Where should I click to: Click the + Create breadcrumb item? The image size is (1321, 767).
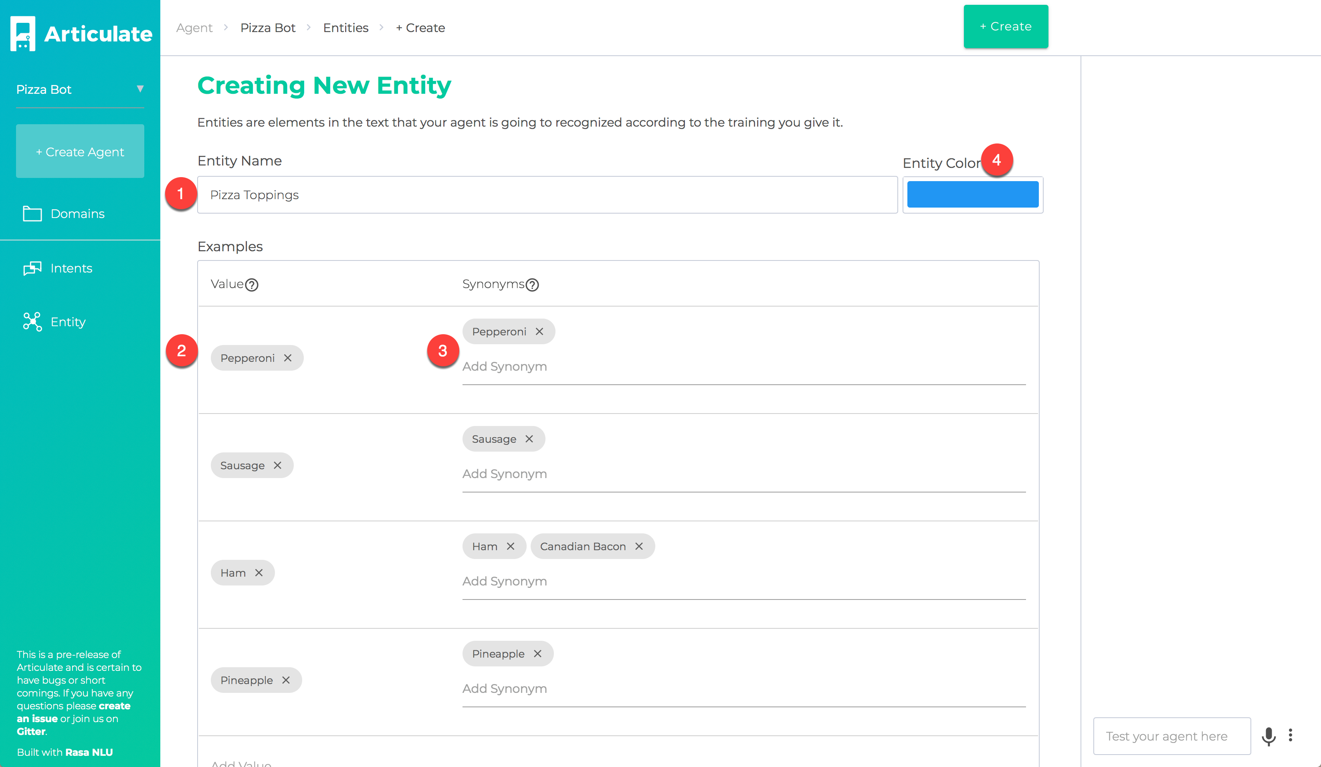(420, 28)
